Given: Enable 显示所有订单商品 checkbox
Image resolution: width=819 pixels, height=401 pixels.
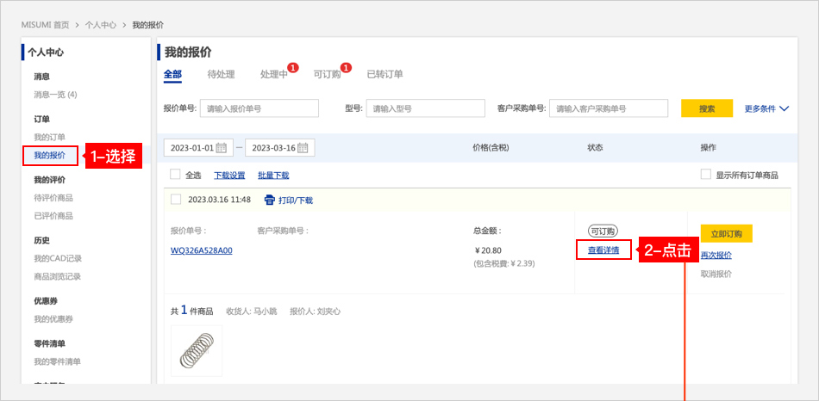Looking at the screenshot, I should tap(706, 175).
